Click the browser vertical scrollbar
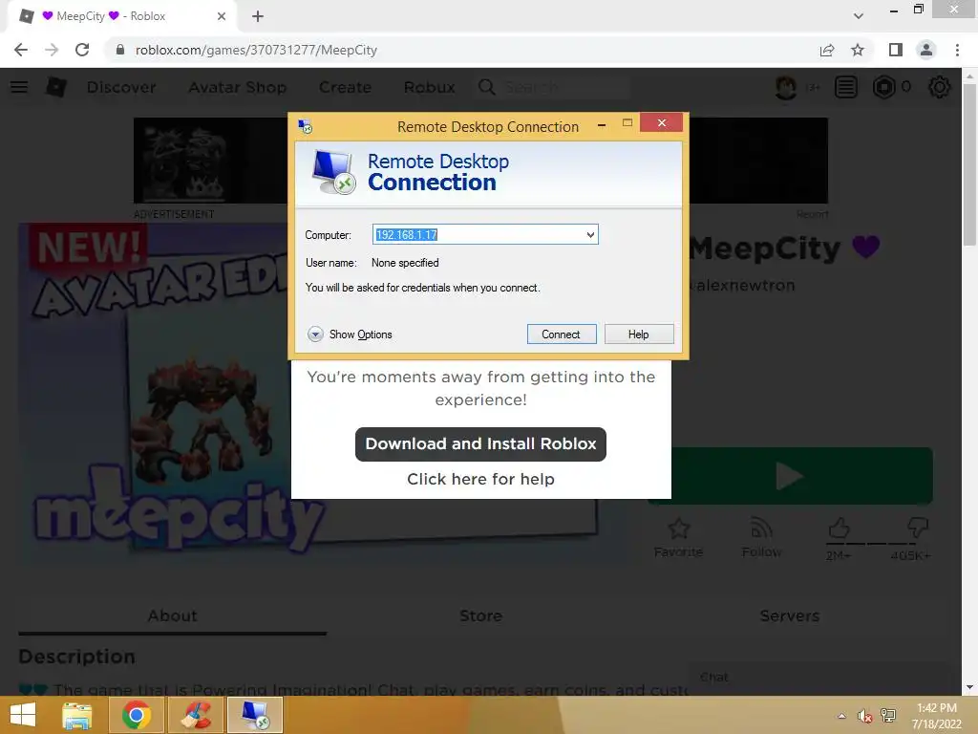The image size is (978, 734). pos(969,164)
